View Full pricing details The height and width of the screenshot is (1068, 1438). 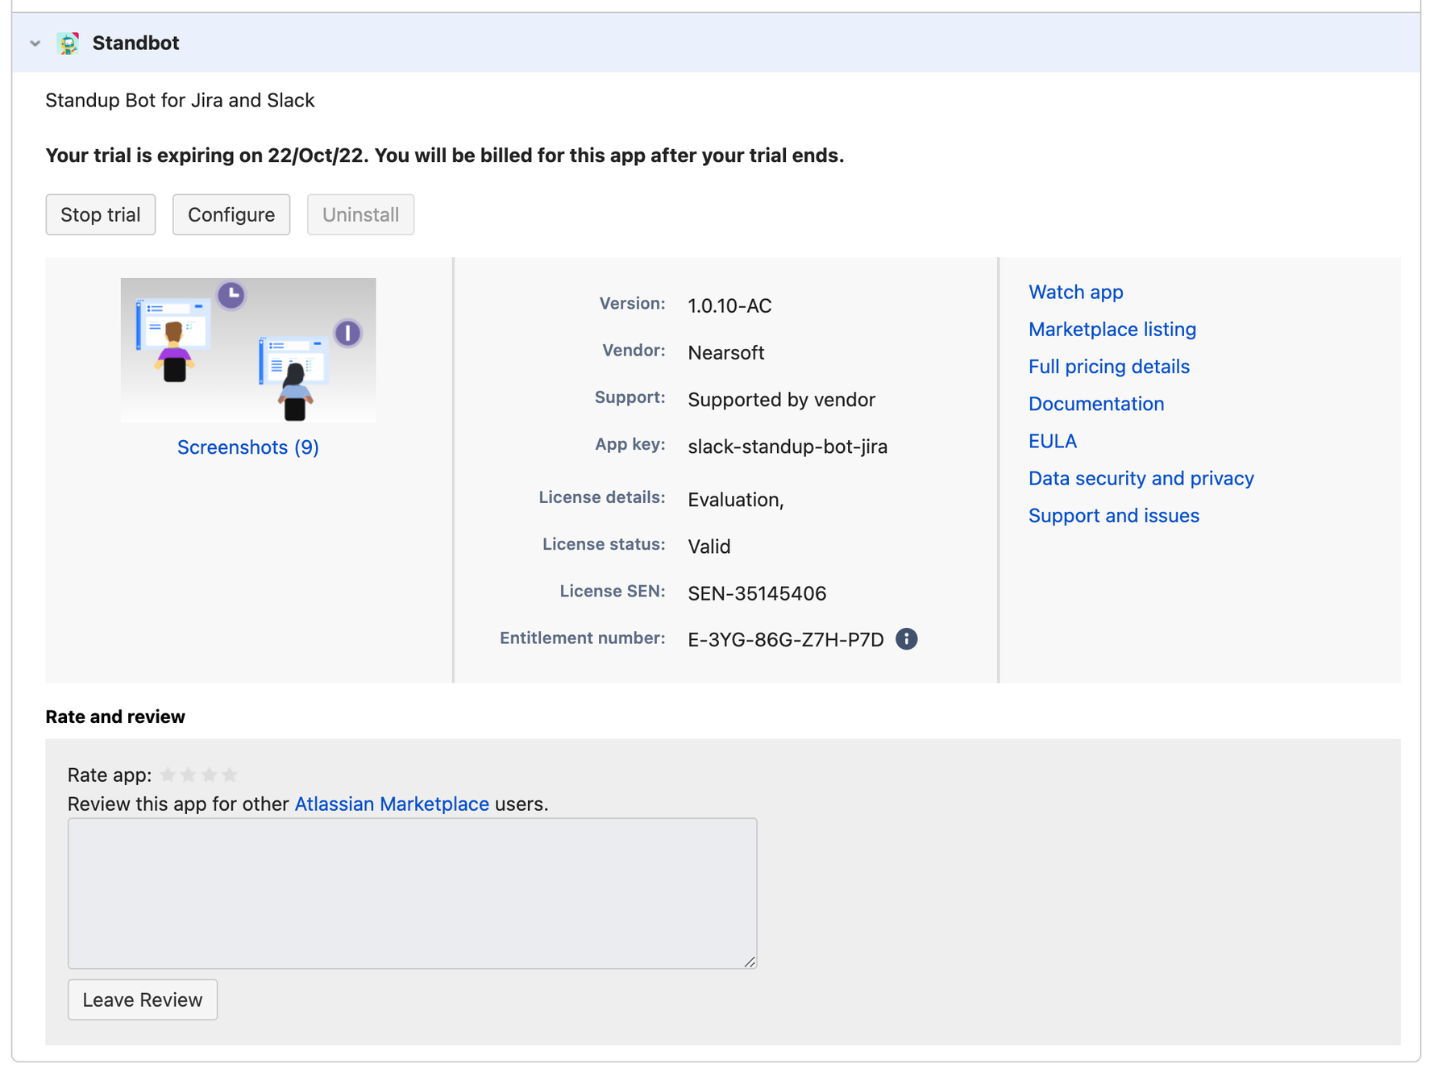coord(1108,366)
